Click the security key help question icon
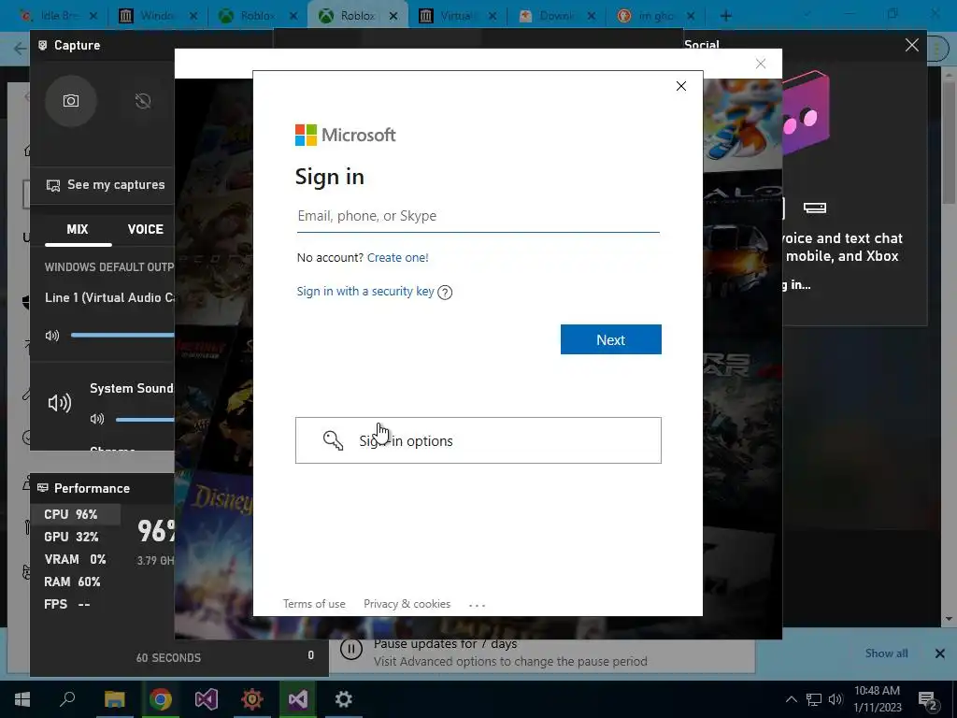This screenshot has width=957, height=718. 445,293
